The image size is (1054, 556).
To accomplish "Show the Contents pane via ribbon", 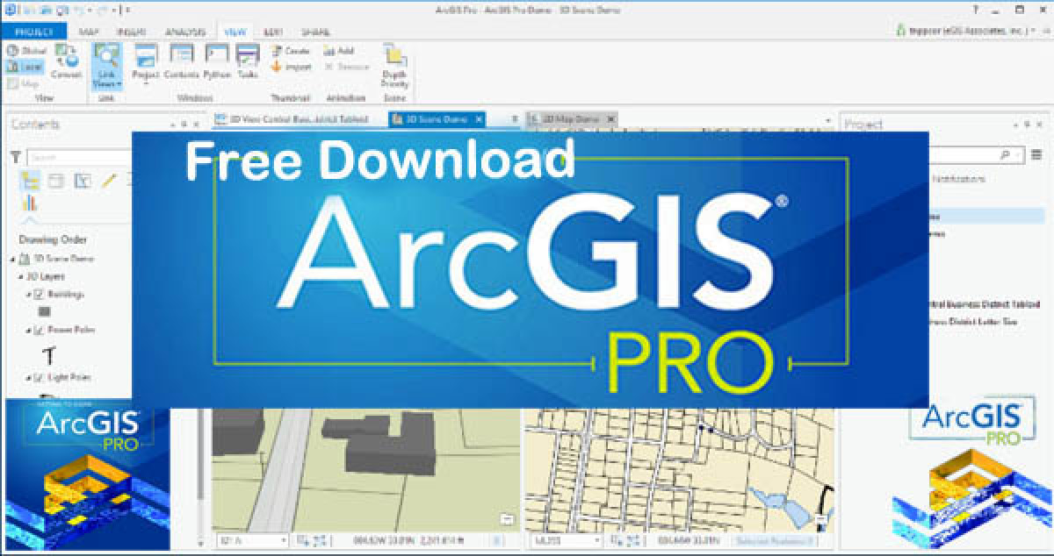I will coord(181,63).
